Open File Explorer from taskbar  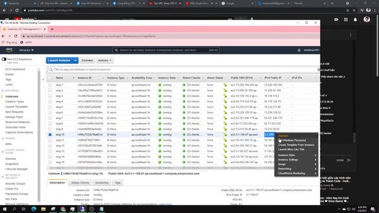click(x=43, y=209)
